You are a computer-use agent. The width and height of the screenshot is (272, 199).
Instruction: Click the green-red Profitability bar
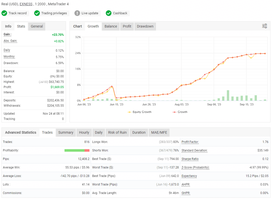click(x=77, y=150)
